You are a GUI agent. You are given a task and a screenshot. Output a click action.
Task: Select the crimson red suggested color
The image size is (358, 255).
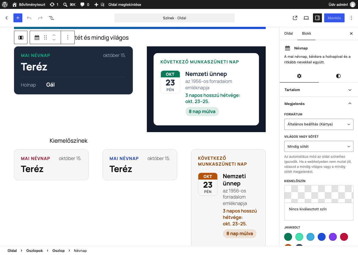(x=344, y=237)
